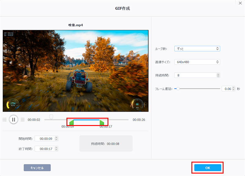Click the フレーム遅延 slider handle

click(x=178, y=89)
